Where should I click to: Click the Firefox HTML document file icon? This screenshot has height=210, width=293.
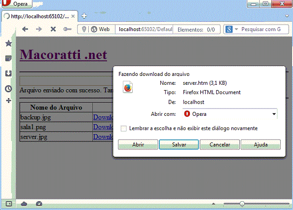tap(128, 87)
